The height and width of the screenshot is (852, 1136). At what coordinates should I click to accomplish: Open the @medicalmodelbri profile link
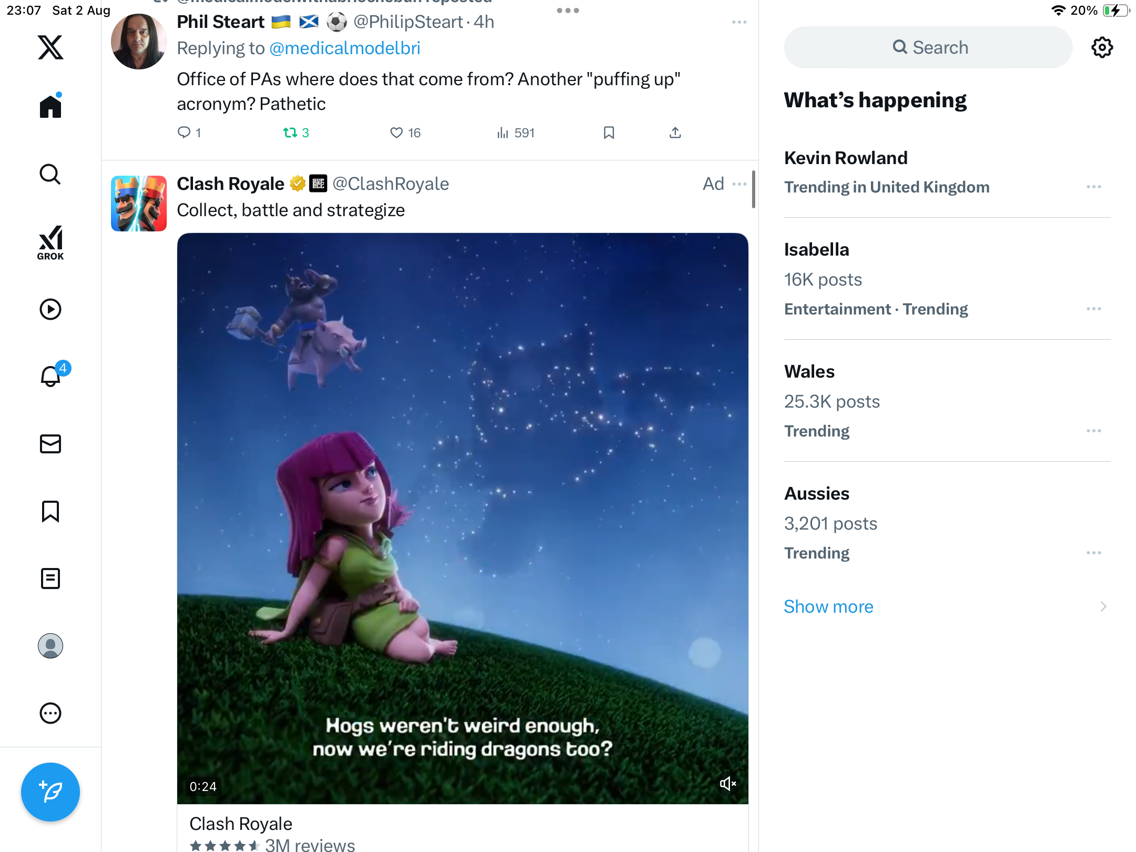[344, 48]
